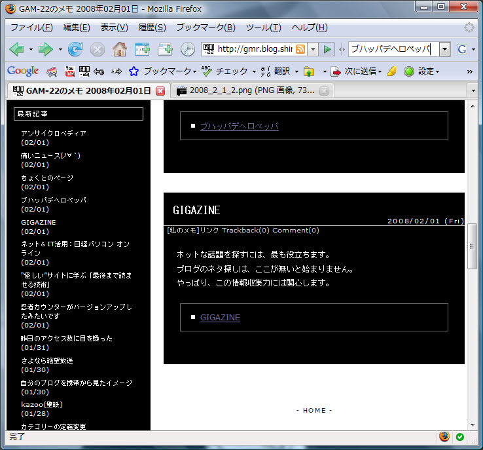Open the ブックマーク menu in menu bar
The image size is (483, 450).
click(x=206, y=28)
